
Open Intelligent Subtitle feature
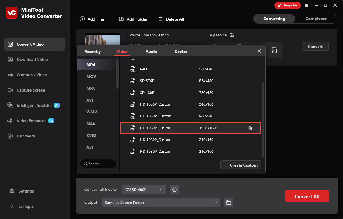pos(34,105)
